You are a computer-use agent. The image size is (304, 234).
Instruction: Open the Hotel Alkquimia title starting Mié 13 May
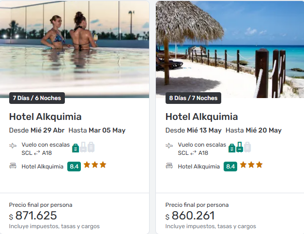[201, 117]
